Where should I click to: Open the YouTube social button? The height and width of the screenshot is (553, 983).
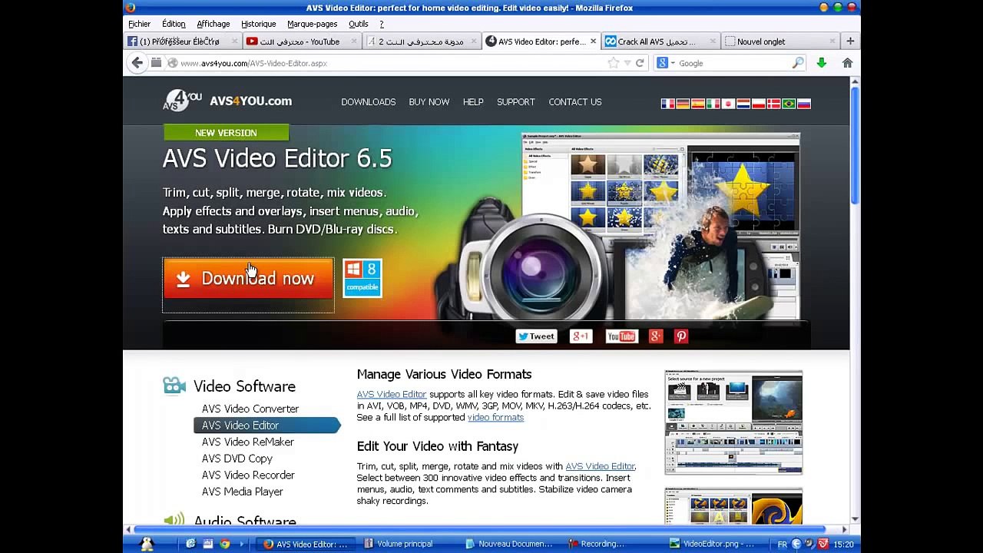coord(621,336)
